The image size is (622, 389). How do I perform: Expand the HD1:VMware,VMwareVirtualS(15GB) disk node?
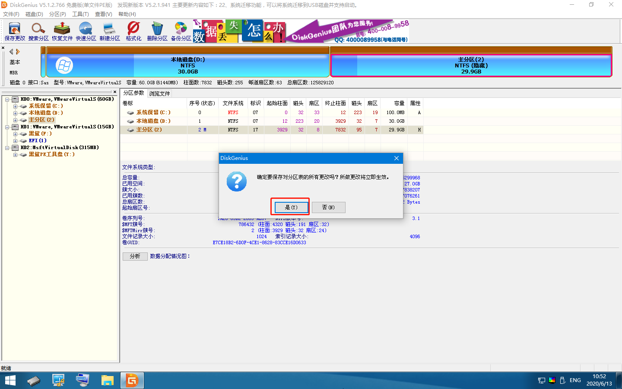[7, 127]
